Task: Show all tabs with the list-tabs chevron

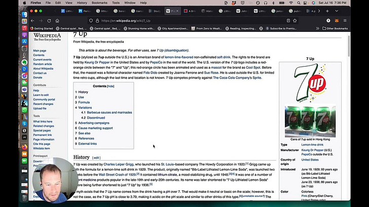Action: [x=337, y=11]
